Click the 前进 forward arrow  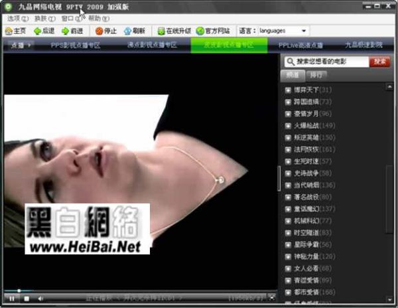point(72,31)
